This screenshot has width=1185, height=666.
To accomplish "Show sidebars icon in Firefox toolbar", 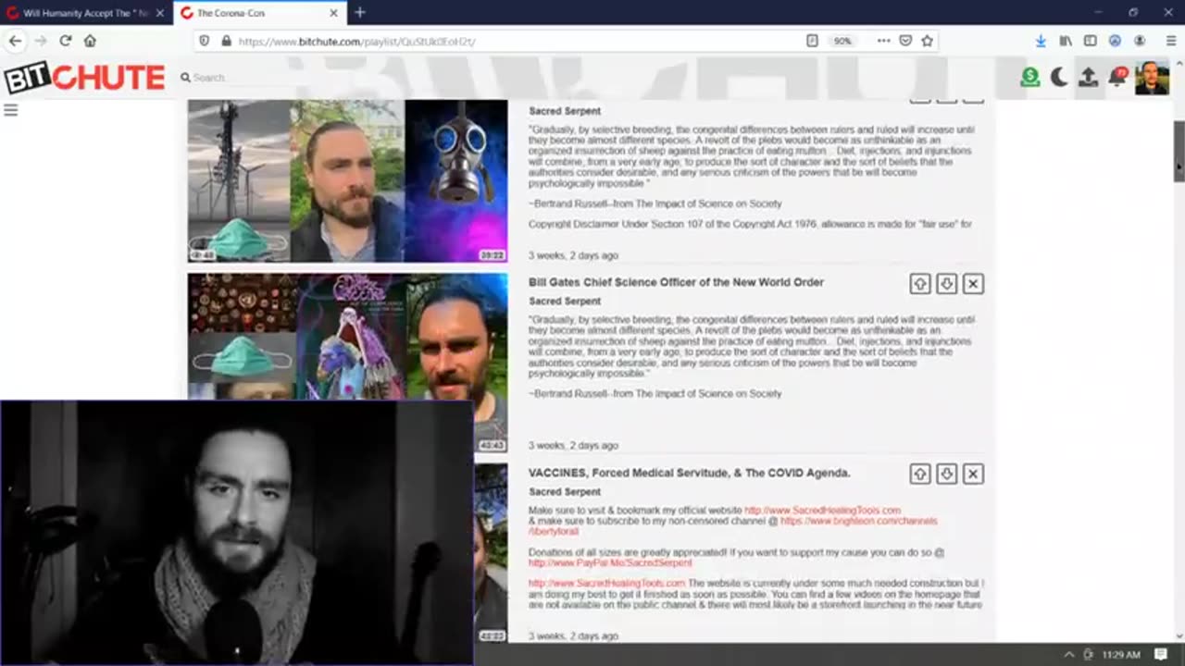I will (x=1090, y=41).
